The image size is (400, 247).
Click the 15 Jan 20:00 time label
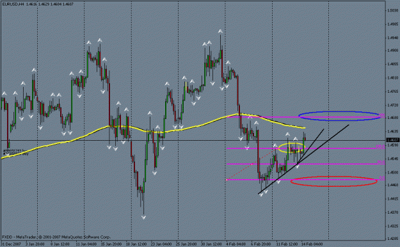click(x=111, y=244)
